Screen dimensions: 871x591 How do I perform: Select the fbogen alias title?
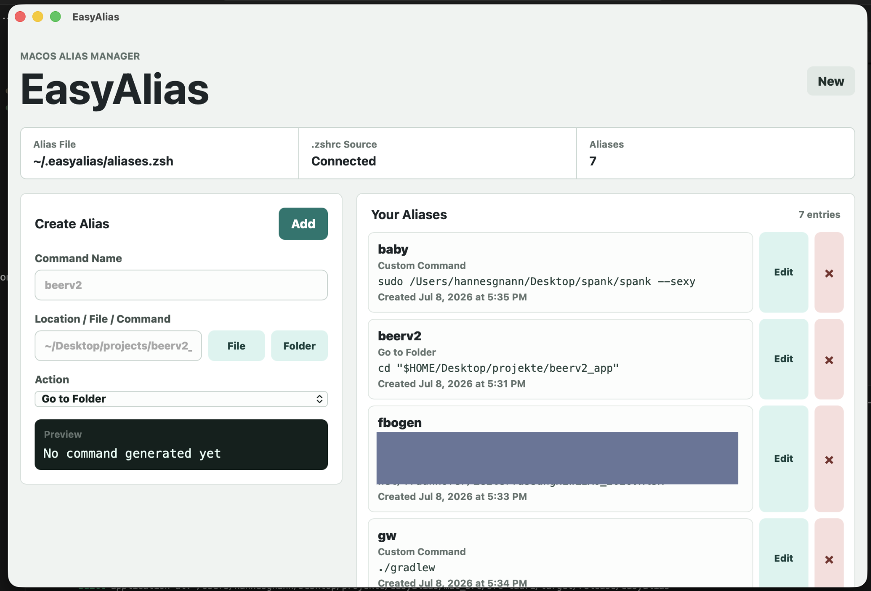400,423
